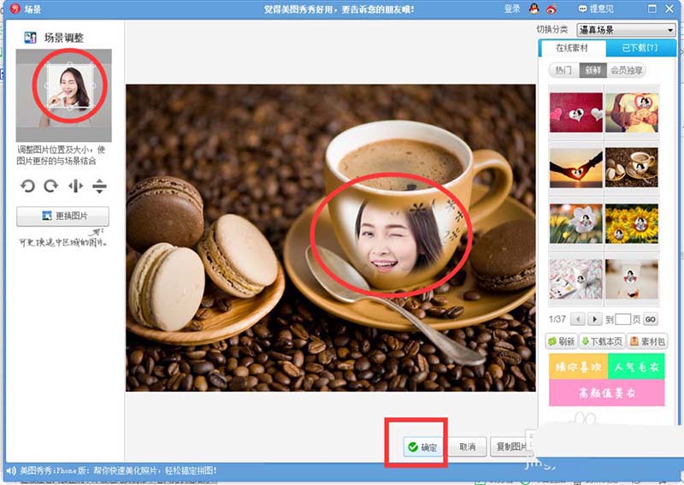The image size is (684, 485).
Task: Click the 更换图片 replace picture button
Action: pyautogui.click(x=62, y=216)
